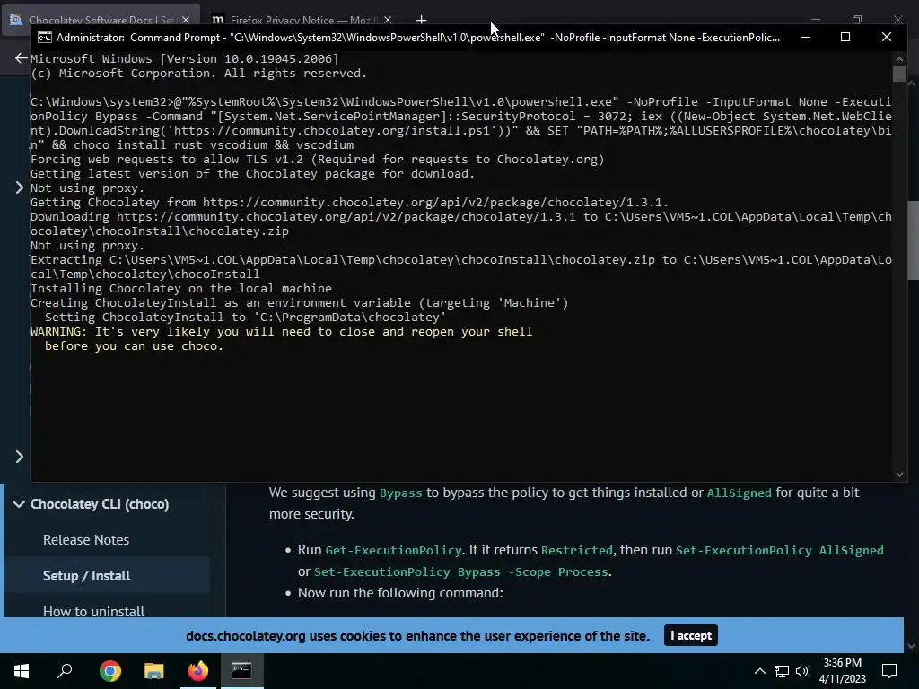Click Set-ExecutionPolicy AllSigned code text
The height and width of the screenshot is (689, 919).
(780, 550)
